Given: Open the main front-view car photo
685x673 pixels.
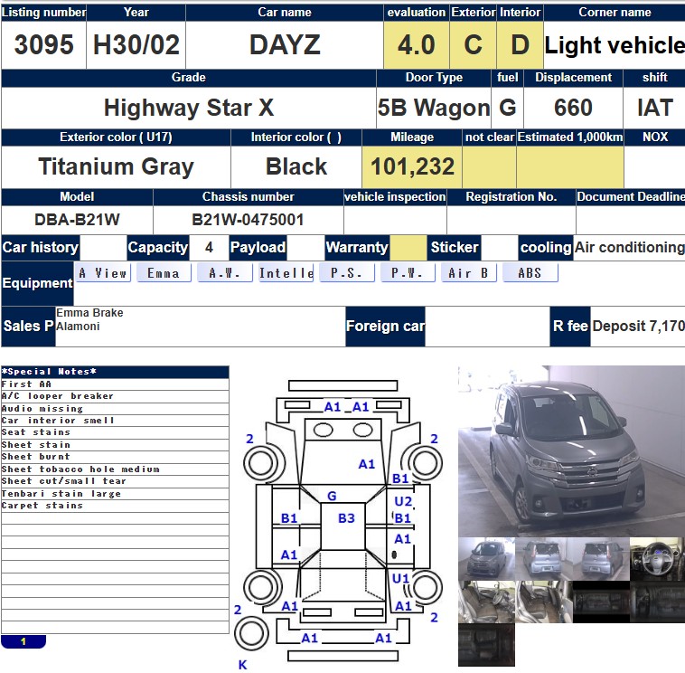Looking at the screenshot, I should click(571, 451).
